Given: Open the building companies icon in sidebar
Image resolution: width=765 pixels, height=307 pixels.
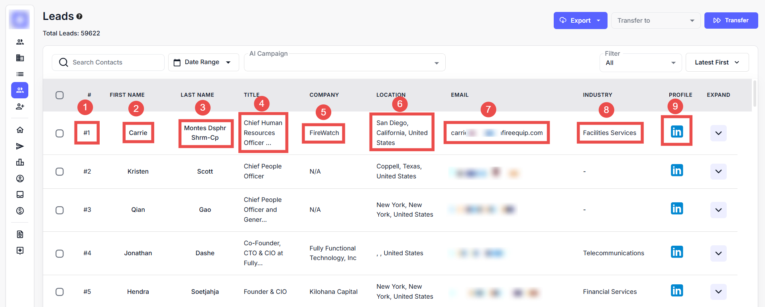Looking at the screenshot, I should (x=20, y=58).
